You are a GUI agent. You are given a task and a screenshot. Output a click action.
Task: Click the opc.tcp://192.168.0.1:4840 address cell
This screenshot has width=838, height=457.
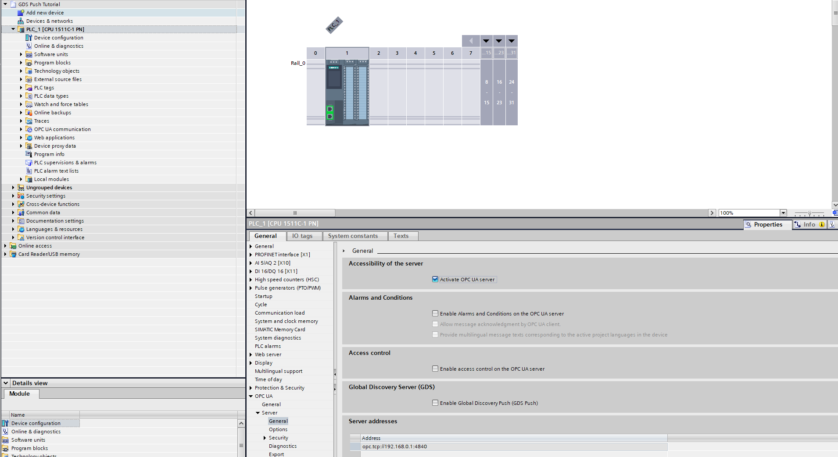click(x=514, y=446)
